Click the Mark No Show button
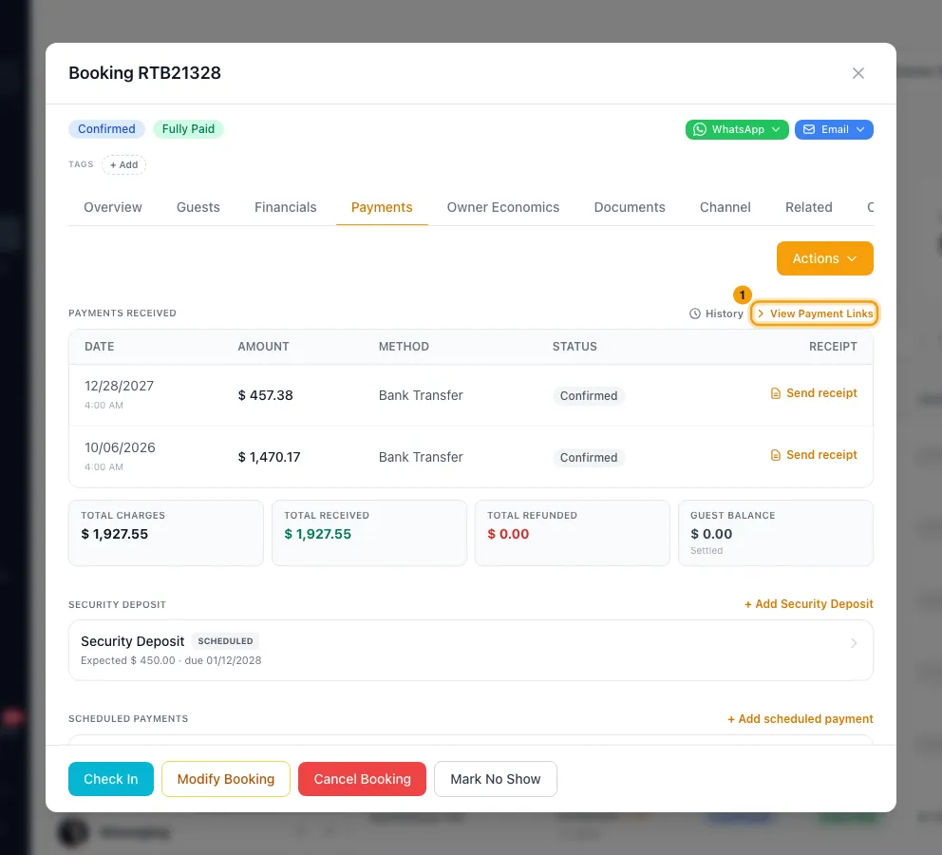Screen dimensions: 942x855 (496, 779)
